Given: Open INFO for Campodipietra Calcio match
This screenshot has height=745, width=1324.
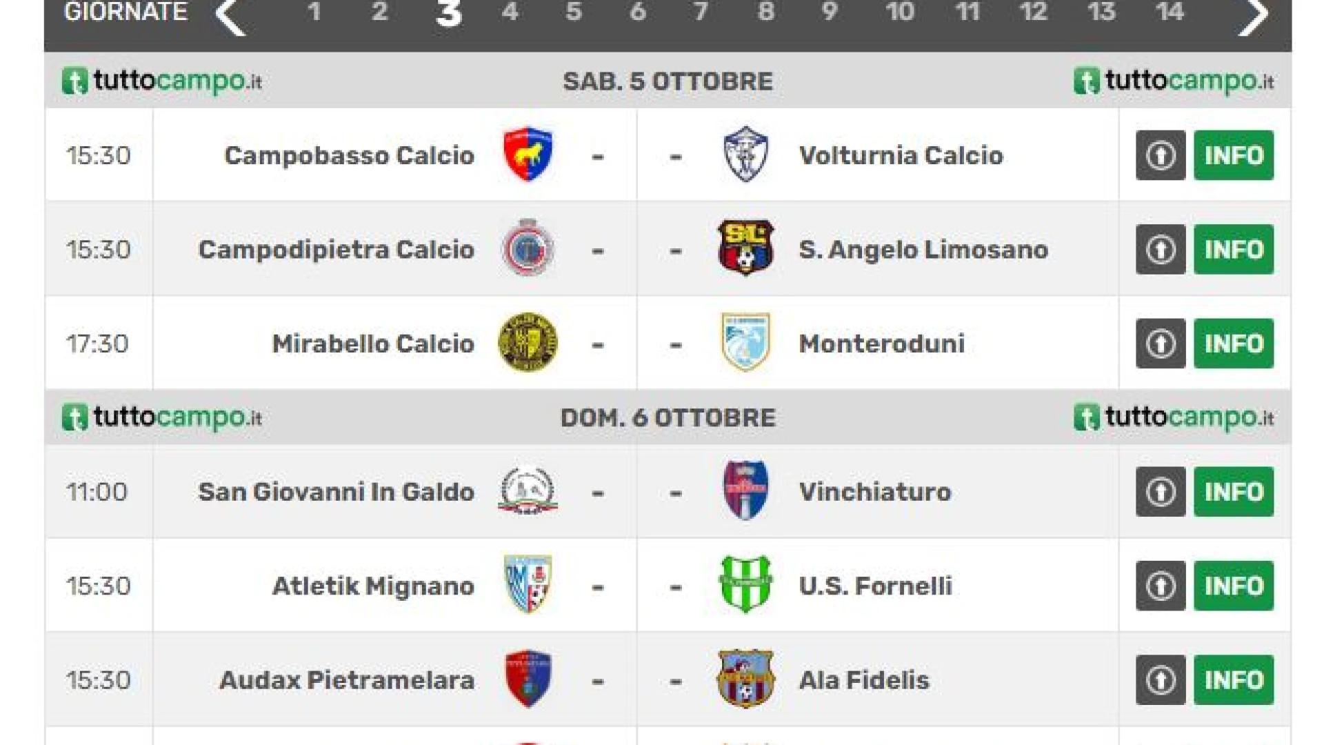Looking at the screenshot, I should coord(1234,249).
